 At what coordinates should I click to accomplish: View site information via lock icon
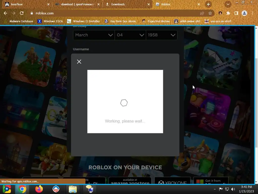(x=31, y=13)
